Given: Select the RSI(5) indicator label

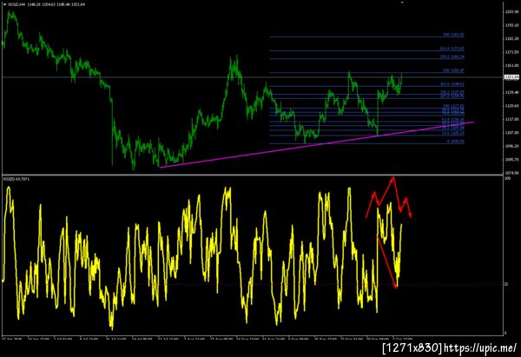Looking at the screenshot, I should tap(16, 179).
